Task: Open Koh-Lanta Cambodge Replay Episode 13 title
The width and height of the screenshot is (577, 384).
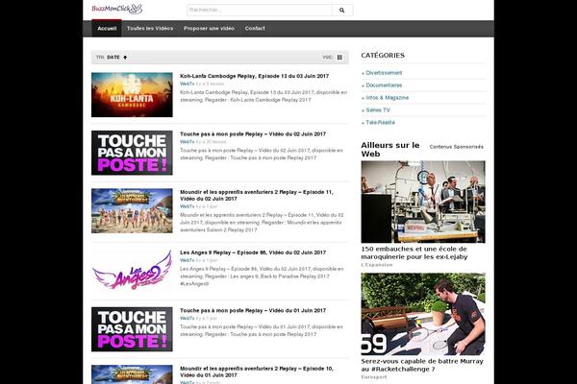Action: tap(254, 76)
